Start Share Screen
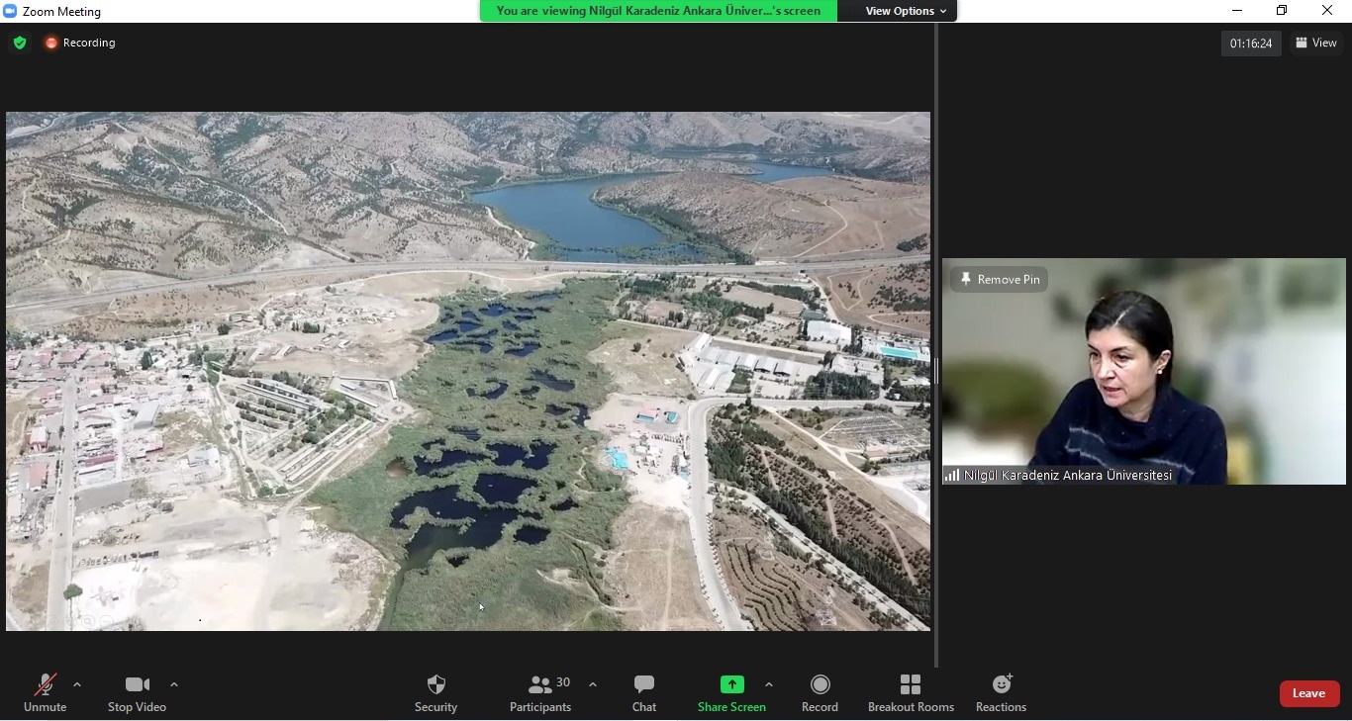1352x721 pixels. coord(731,692)
